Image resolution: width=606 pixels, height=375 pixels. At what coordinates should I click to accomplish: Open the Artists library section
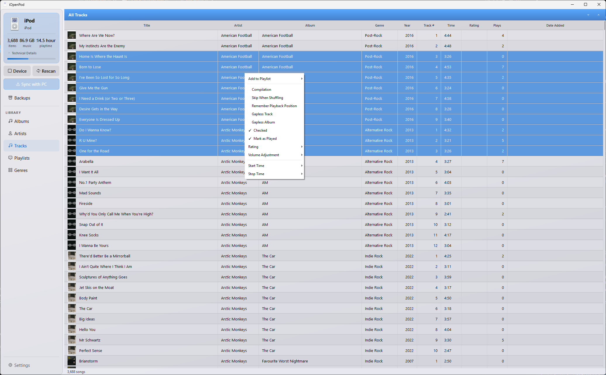pos(20,133)
